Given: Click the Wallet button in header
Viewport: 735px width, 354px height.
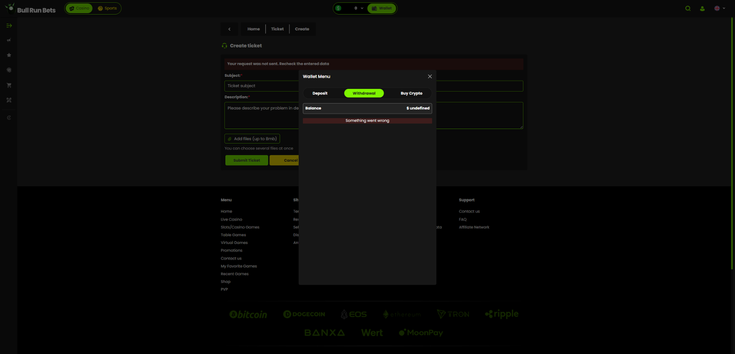Looking at the screenshot, I should click(x=382, y=8).
